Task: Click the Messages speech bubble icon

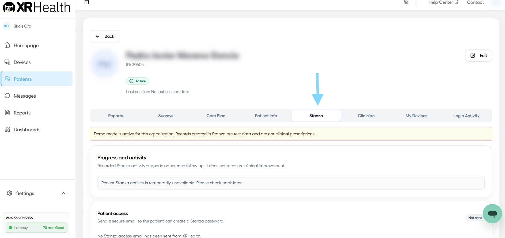Action: click(x=7, y=96)
